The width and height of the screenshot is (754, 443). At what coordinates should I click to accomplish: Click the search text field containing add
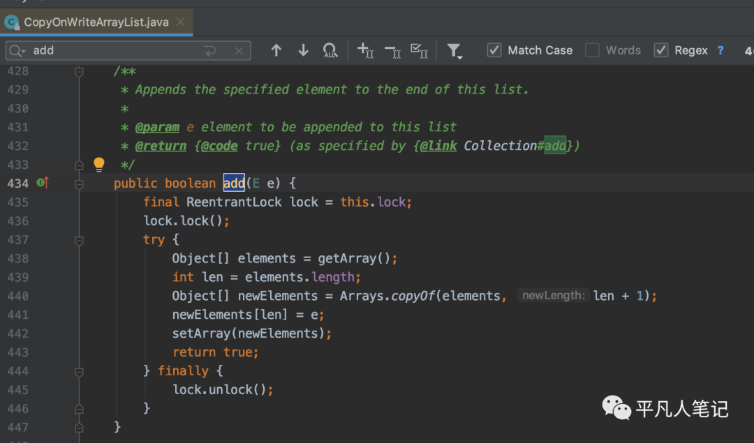click(112, 51)
